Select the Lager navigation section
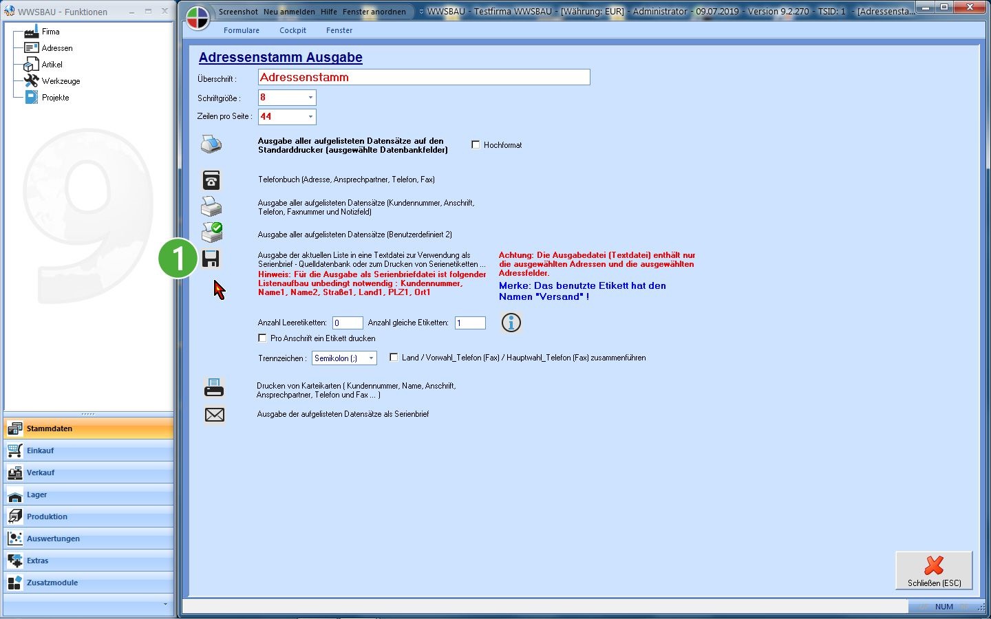The width and height of the screenshot is (991, 619). point(89,495)
